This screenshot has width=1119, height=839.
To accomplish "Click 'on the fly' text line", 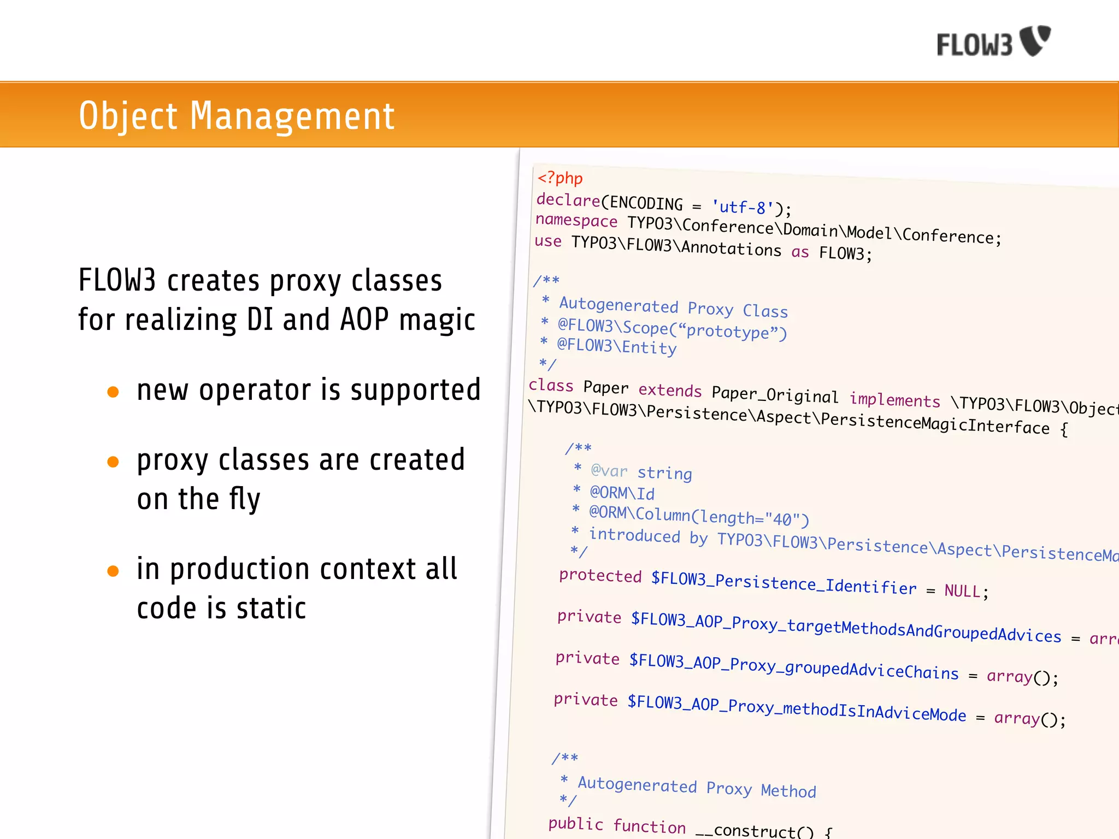I will (x=198, y=499).
